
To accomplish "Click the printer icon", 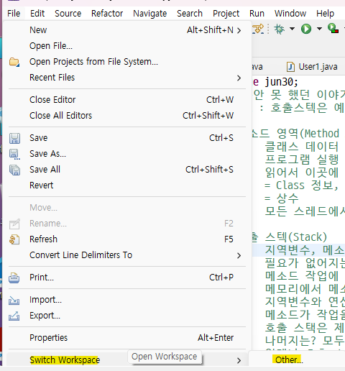I will pyautogui.click(x=14, y=278).
